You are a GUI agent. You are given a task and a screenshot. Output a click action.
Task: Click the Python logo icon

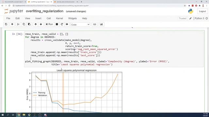(191, 11)
